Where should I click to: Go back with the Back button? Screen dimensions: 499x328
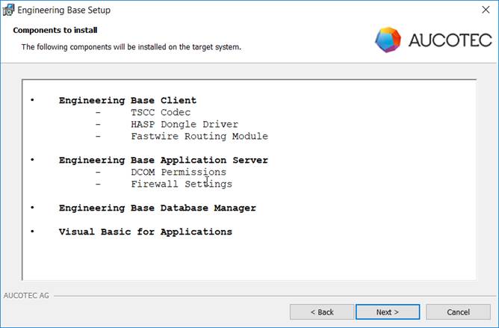click(322, 312)
